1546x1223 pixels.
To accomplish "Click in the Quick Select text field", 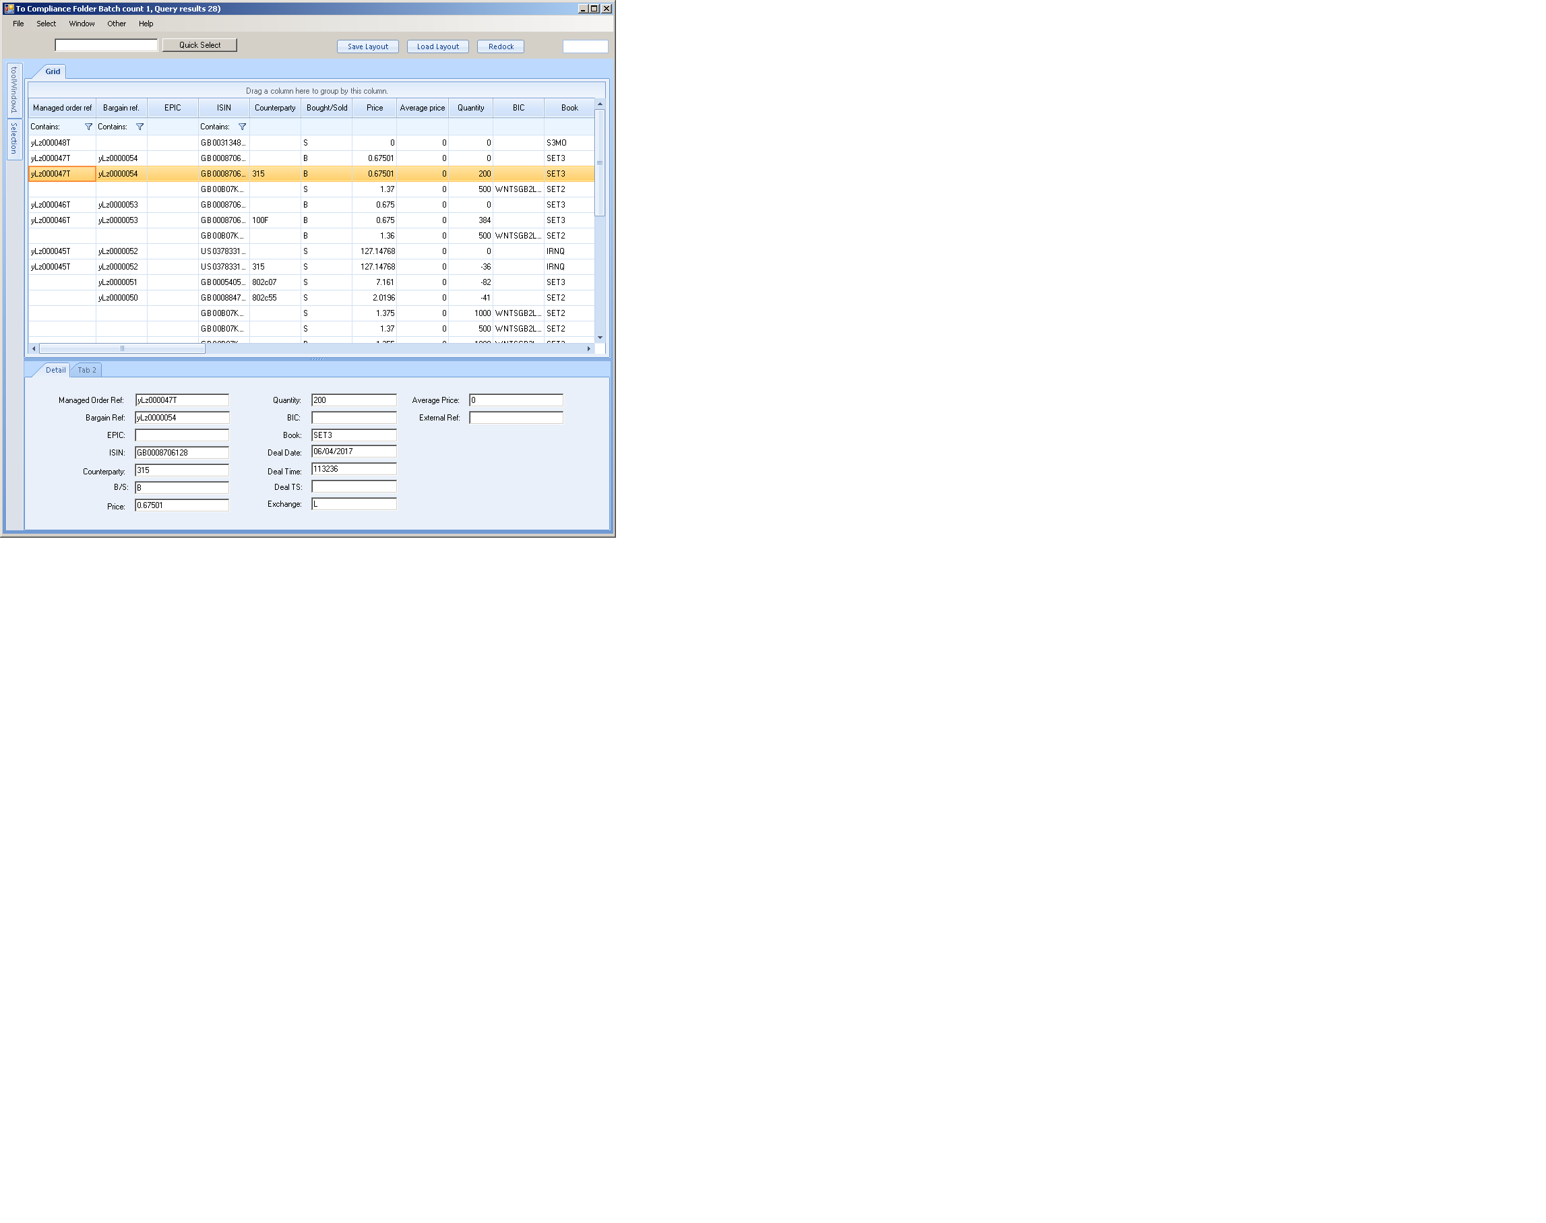I will point(106,45).
